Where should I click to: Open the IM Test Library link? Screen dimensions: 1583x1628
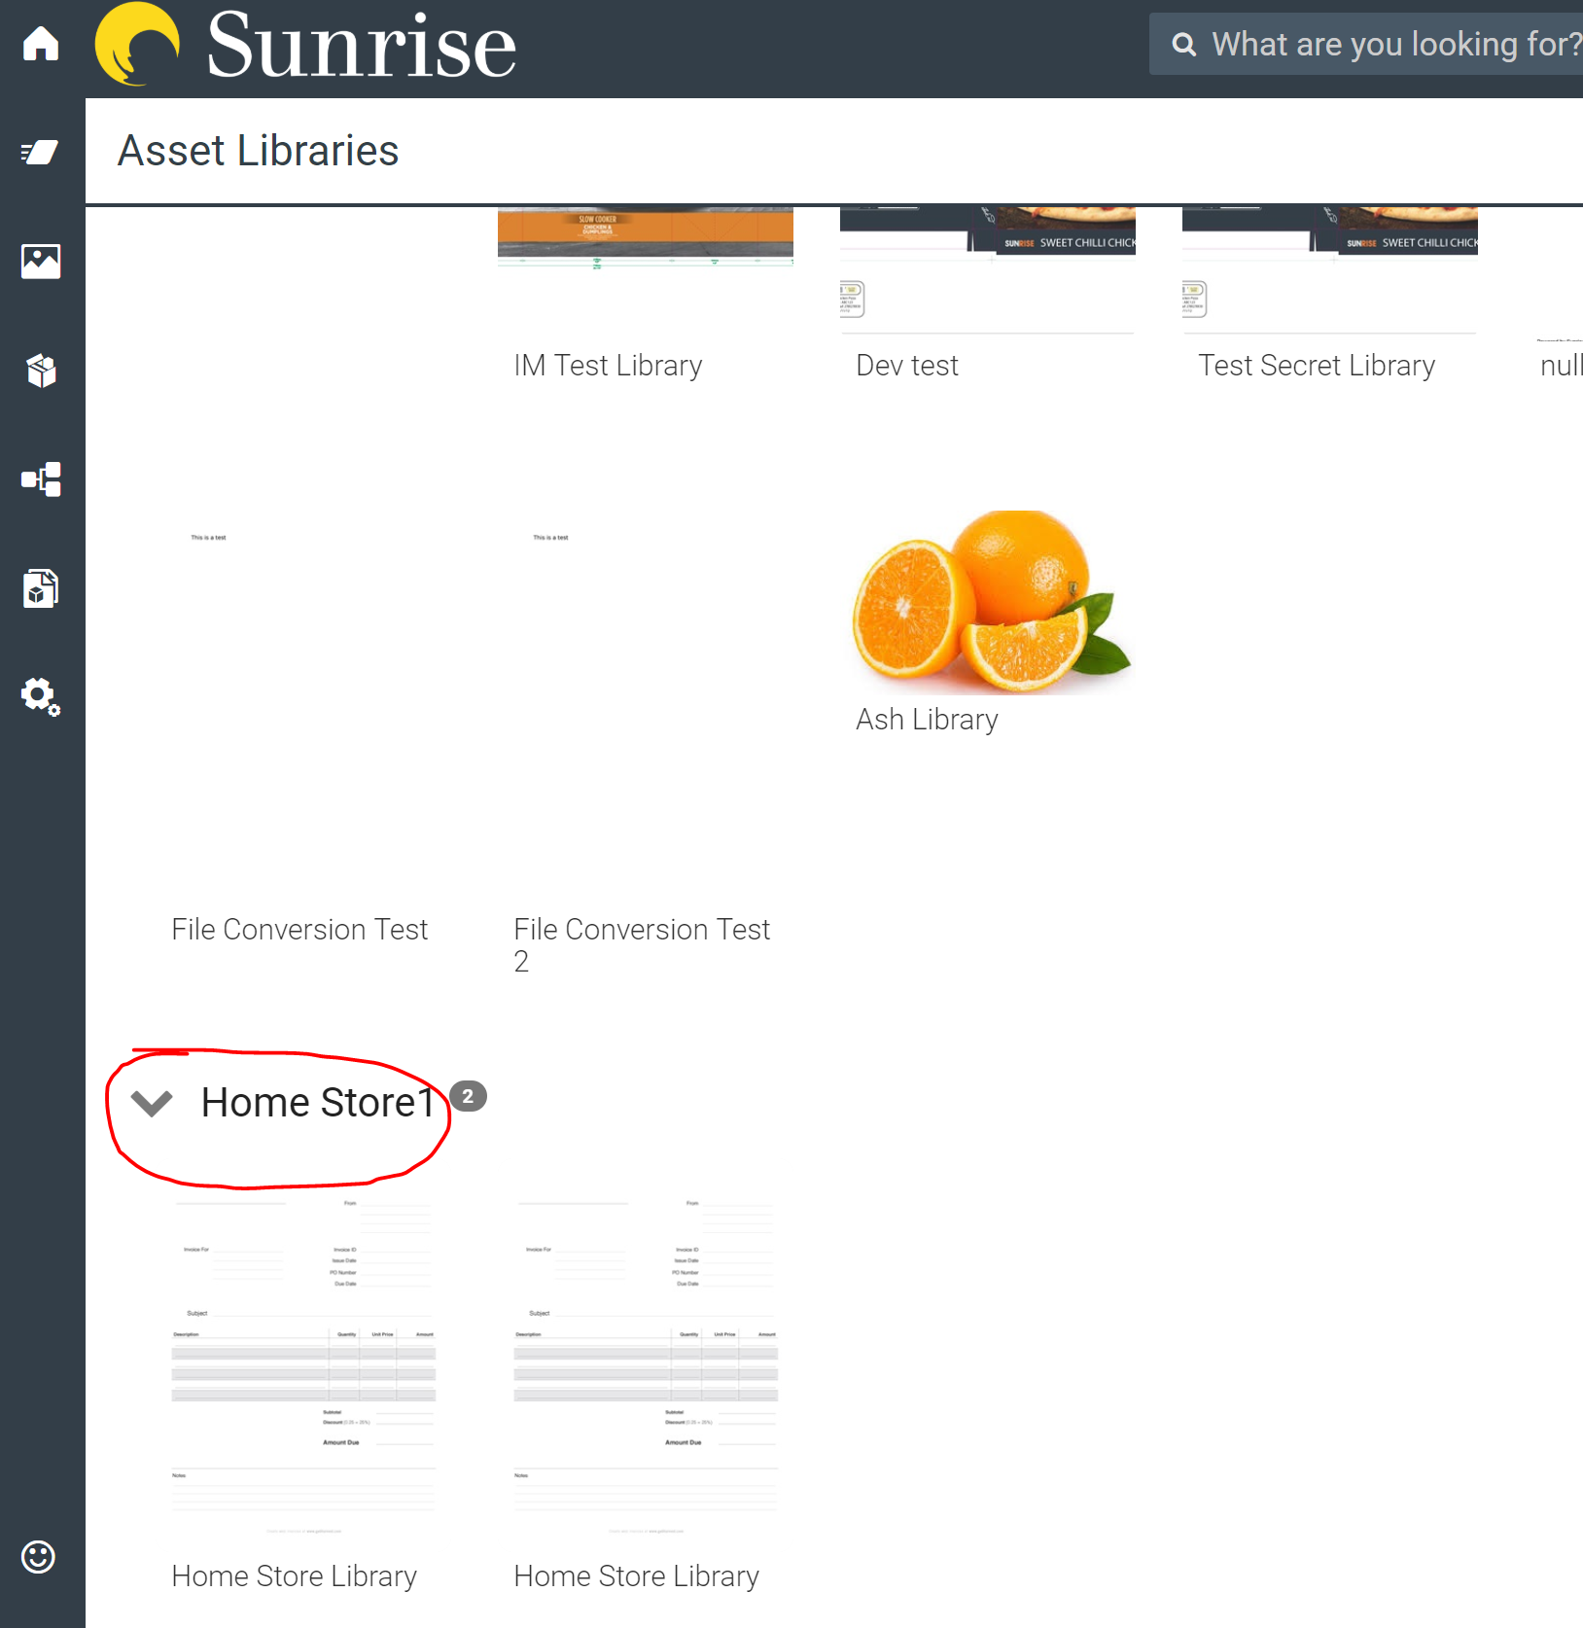[x=608, y=366]
